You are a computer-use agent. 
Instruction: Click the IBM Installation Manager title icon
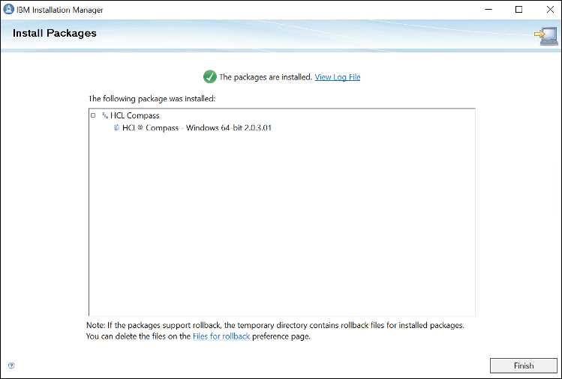8,9
